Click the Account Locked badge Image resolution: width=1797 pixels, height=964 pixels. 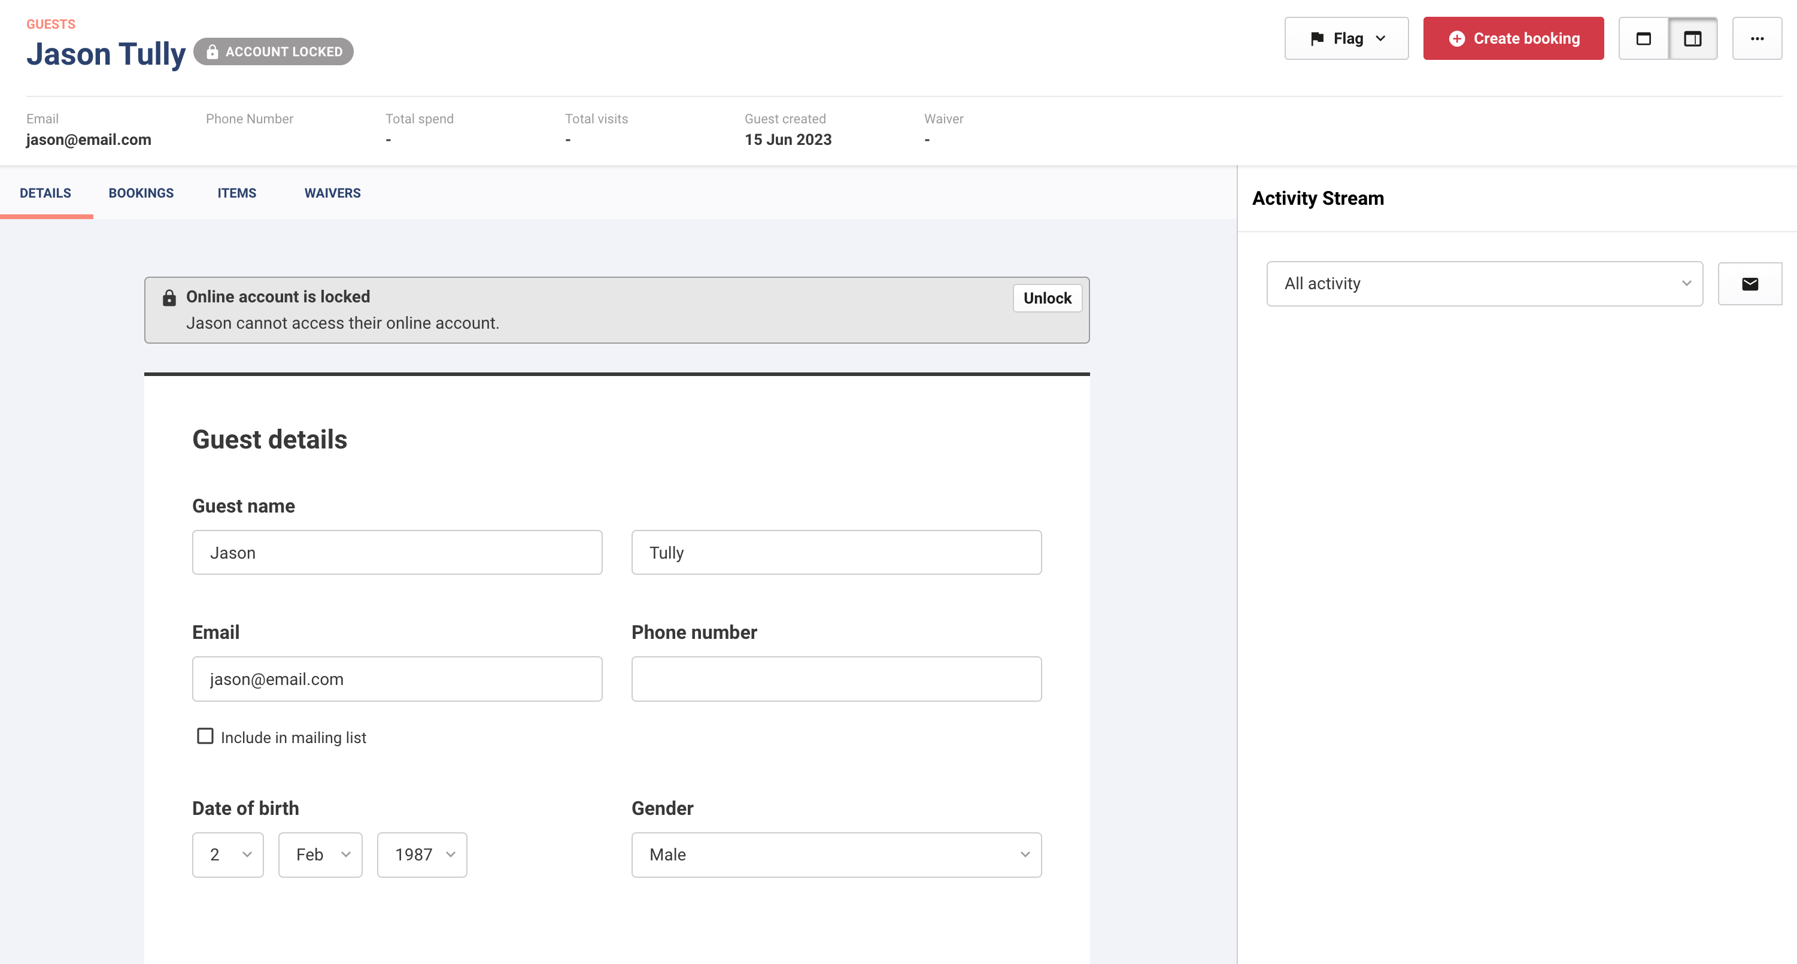coord(274,51)
